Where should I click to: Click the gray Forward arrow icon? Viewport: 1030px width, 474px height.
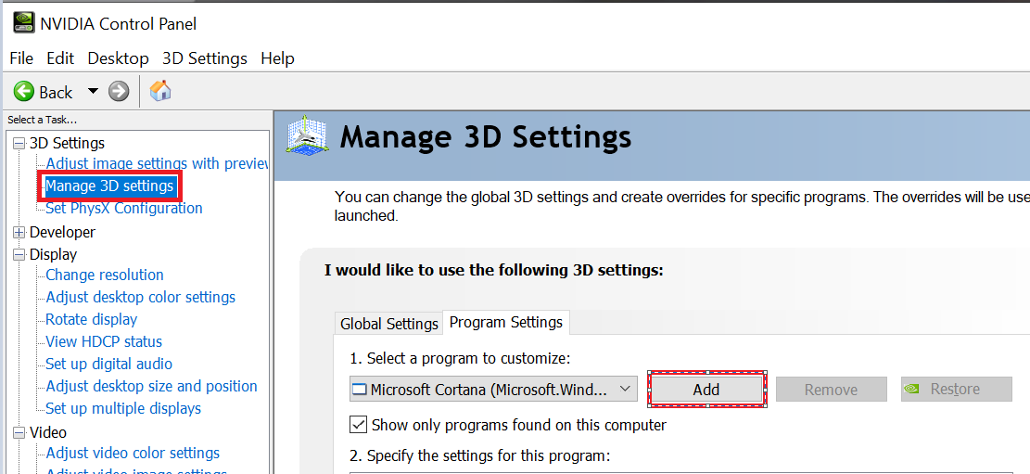point(119,92)
